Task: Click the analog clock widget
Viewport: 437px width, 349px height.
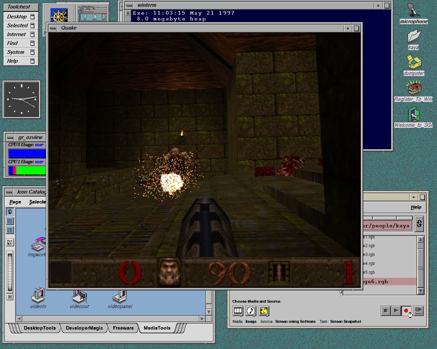Action: point(22,100)
